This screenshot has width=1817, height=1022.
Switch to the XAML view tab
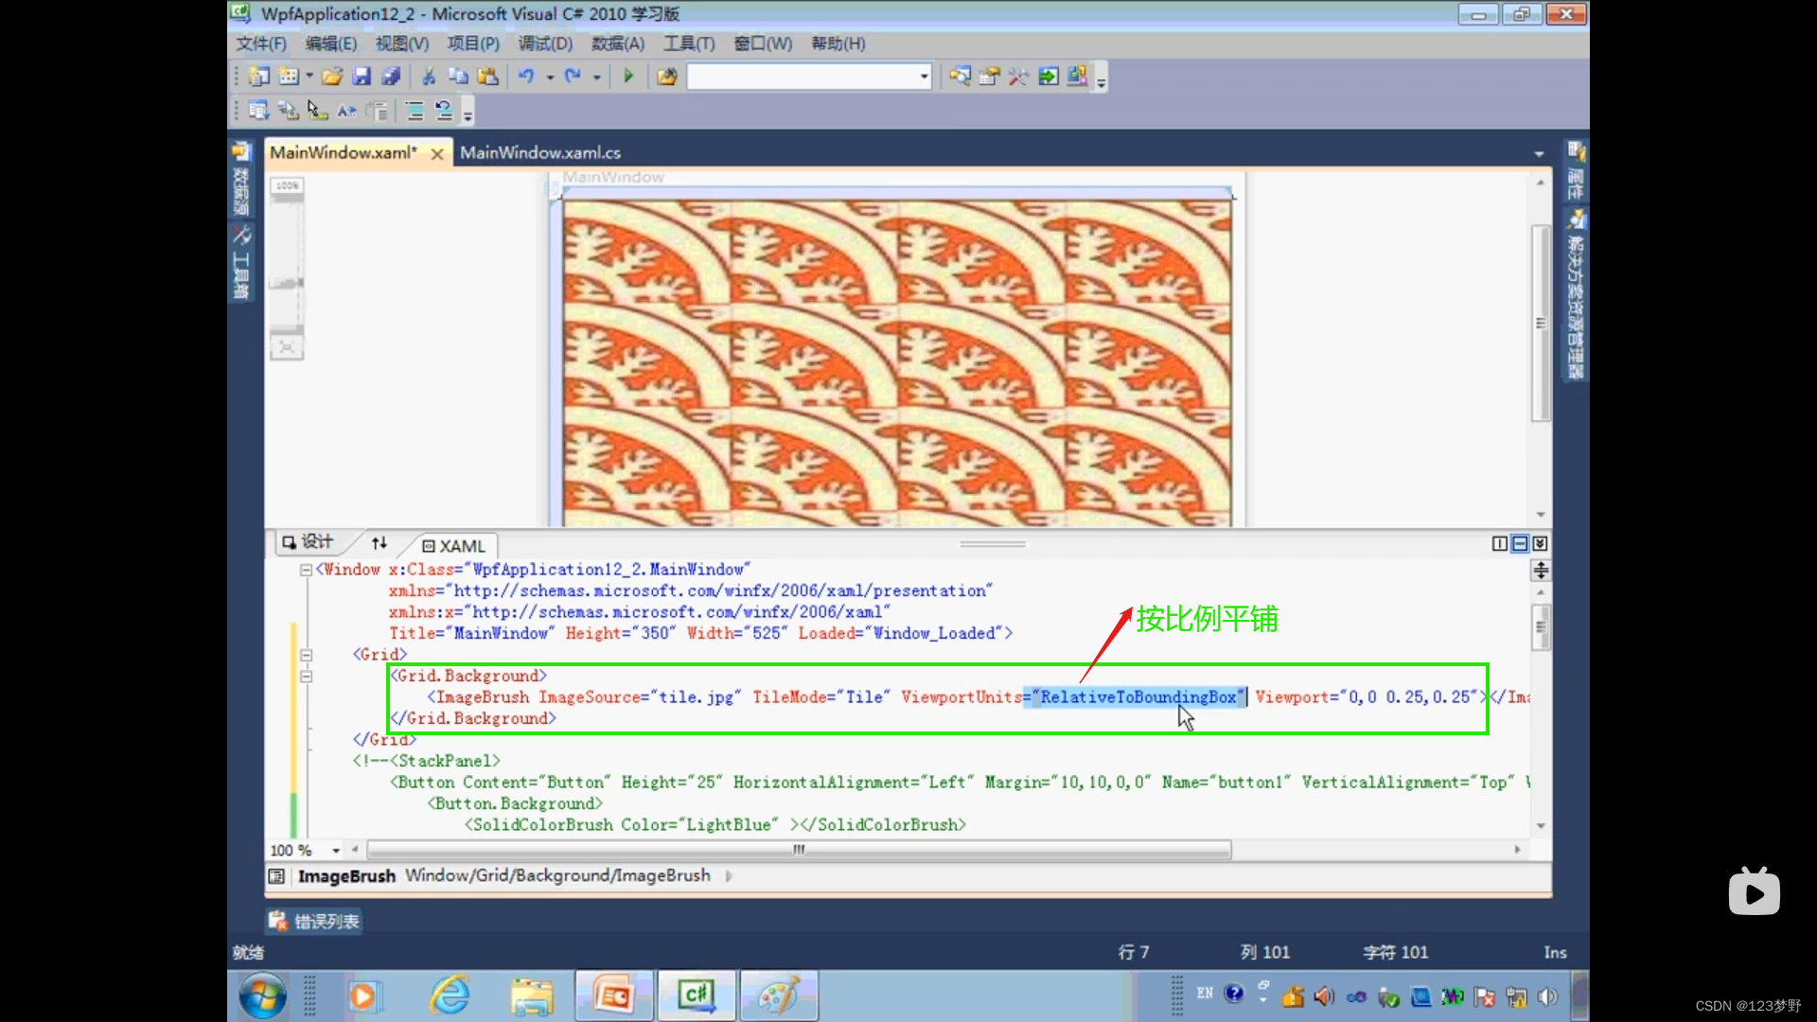coord(453,546)
